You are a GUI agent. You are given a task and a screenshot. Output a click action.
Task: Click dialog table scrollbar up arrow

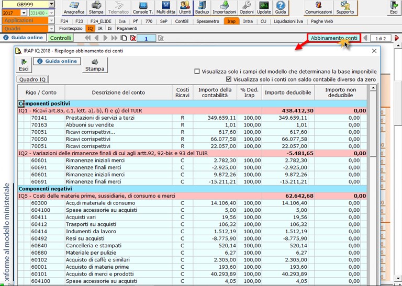point(373,88)
